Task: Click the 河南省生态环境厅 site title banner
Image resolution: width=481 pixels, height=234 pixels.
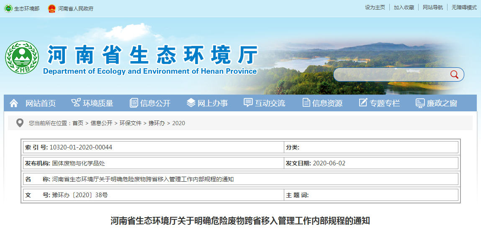Action: [x=152, y=55]
